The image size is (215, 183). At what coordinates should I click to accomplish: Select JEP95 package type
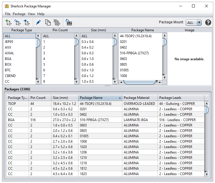click(x=19, y=42)
